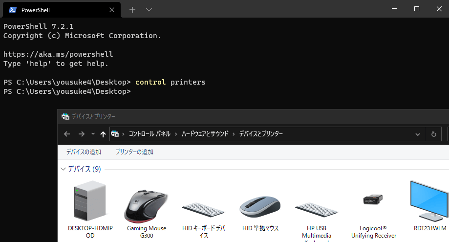Click the control panel icon in address bar
The width and height of the screenshot is (449, 242).
(115, 134)
